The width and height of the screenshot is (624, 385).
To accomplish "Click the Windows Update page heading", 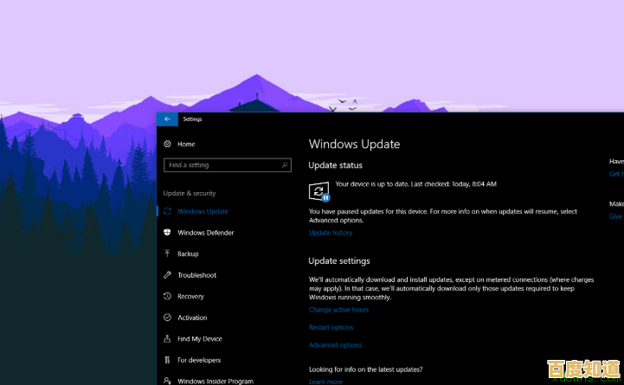I will point(354,144).
